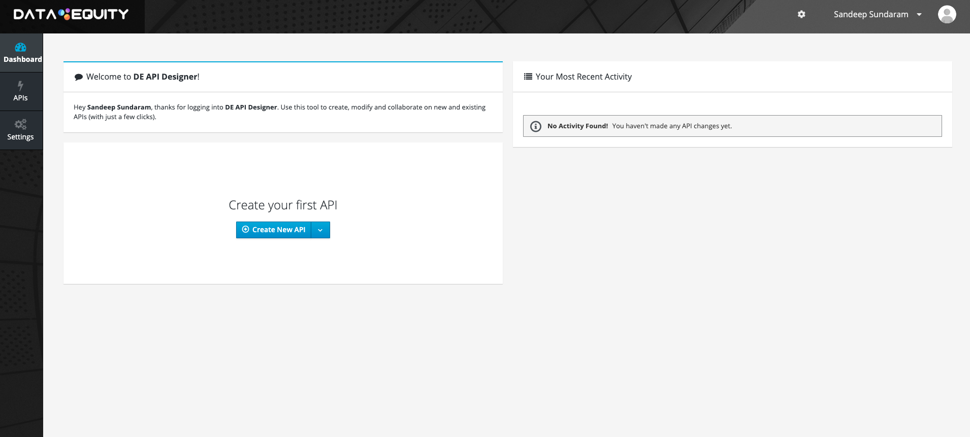Click the Create New API button

(x=274, y=230)
